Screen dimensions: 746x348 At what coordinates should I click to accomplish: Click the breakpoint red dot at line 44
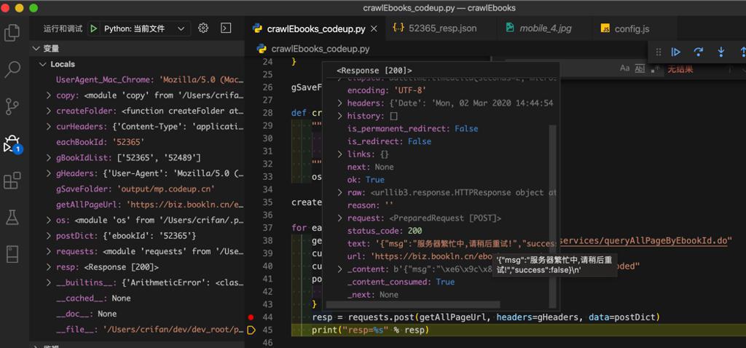[x=251, y=317]
